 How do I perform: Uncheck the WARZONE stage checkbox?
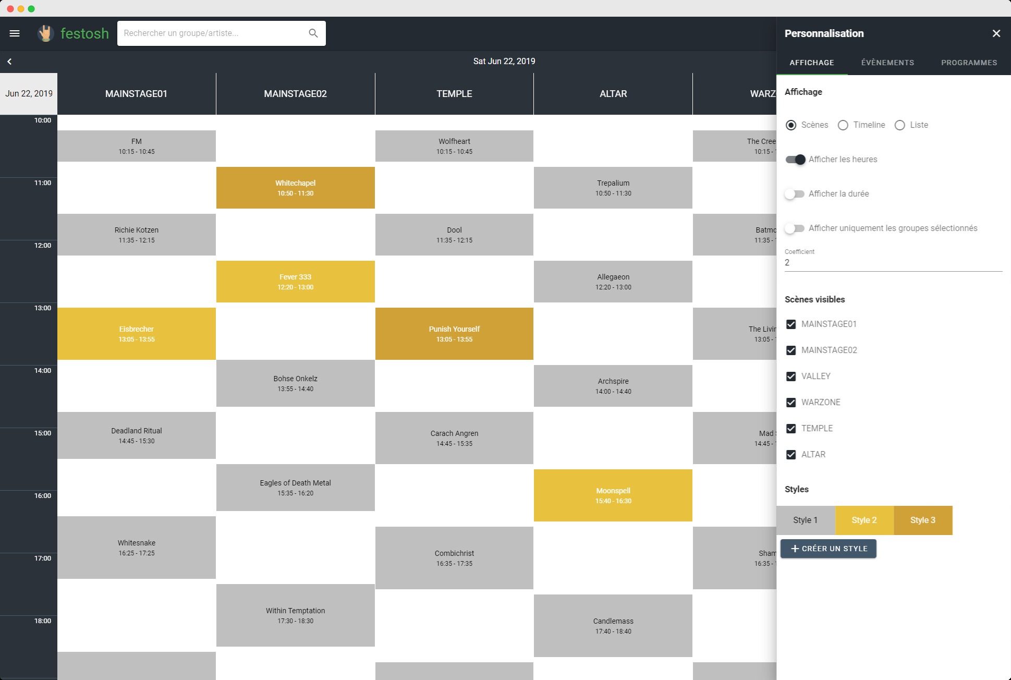(x=791, y=403)
